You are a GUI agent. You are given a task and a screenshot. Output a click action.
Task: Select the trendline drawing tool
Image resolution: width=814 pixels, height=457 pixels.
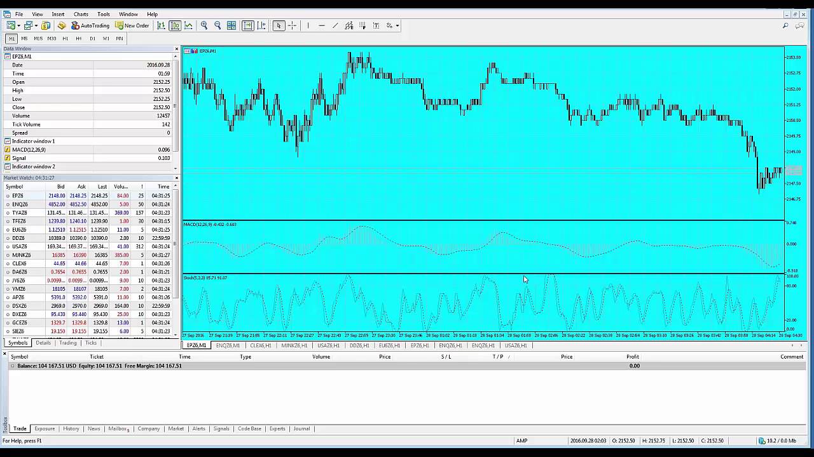point(335,25)
